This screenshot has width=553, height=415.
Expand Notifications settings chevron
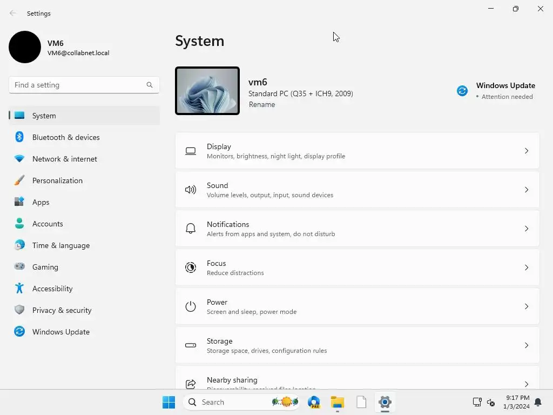pos(526,229)
